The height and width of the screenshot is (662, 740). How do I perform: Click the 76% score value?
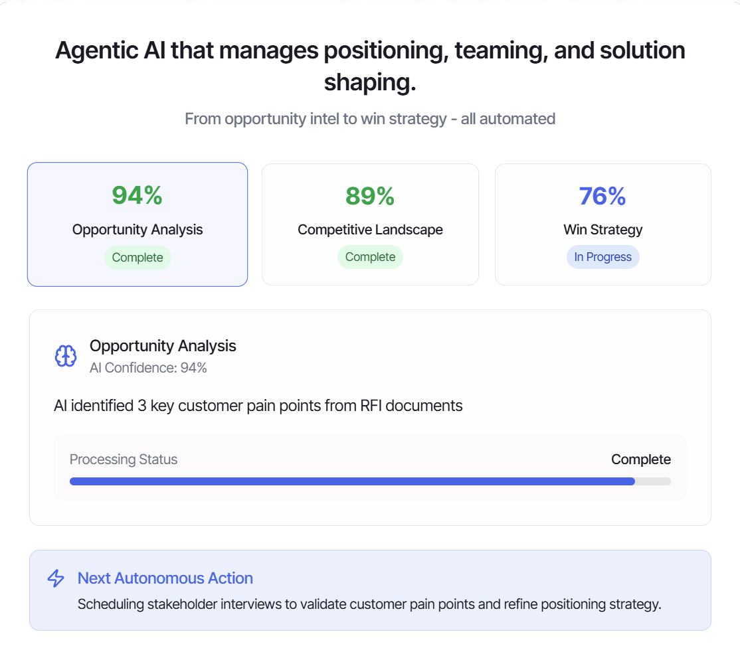coord(602,196)
